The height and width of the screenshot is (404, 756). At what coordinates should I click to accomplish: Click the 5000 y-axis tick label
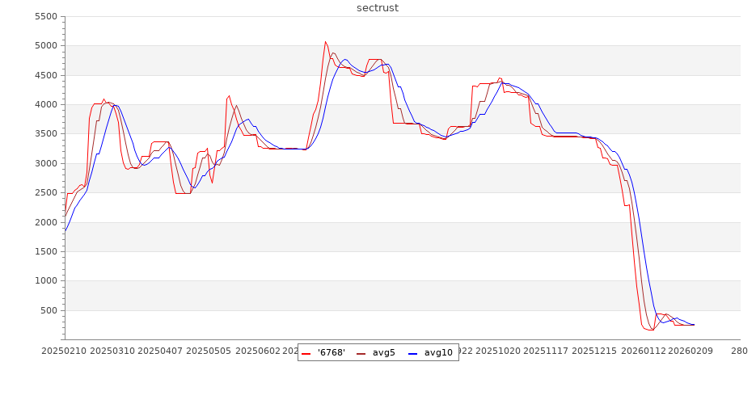click(x=45, y=46)
